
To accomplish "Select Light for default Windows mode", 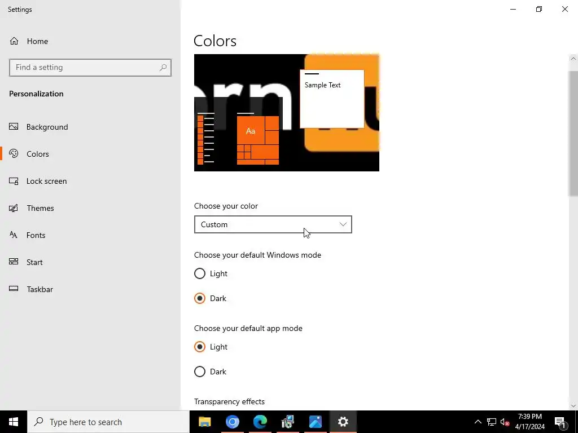I will 211,273.
